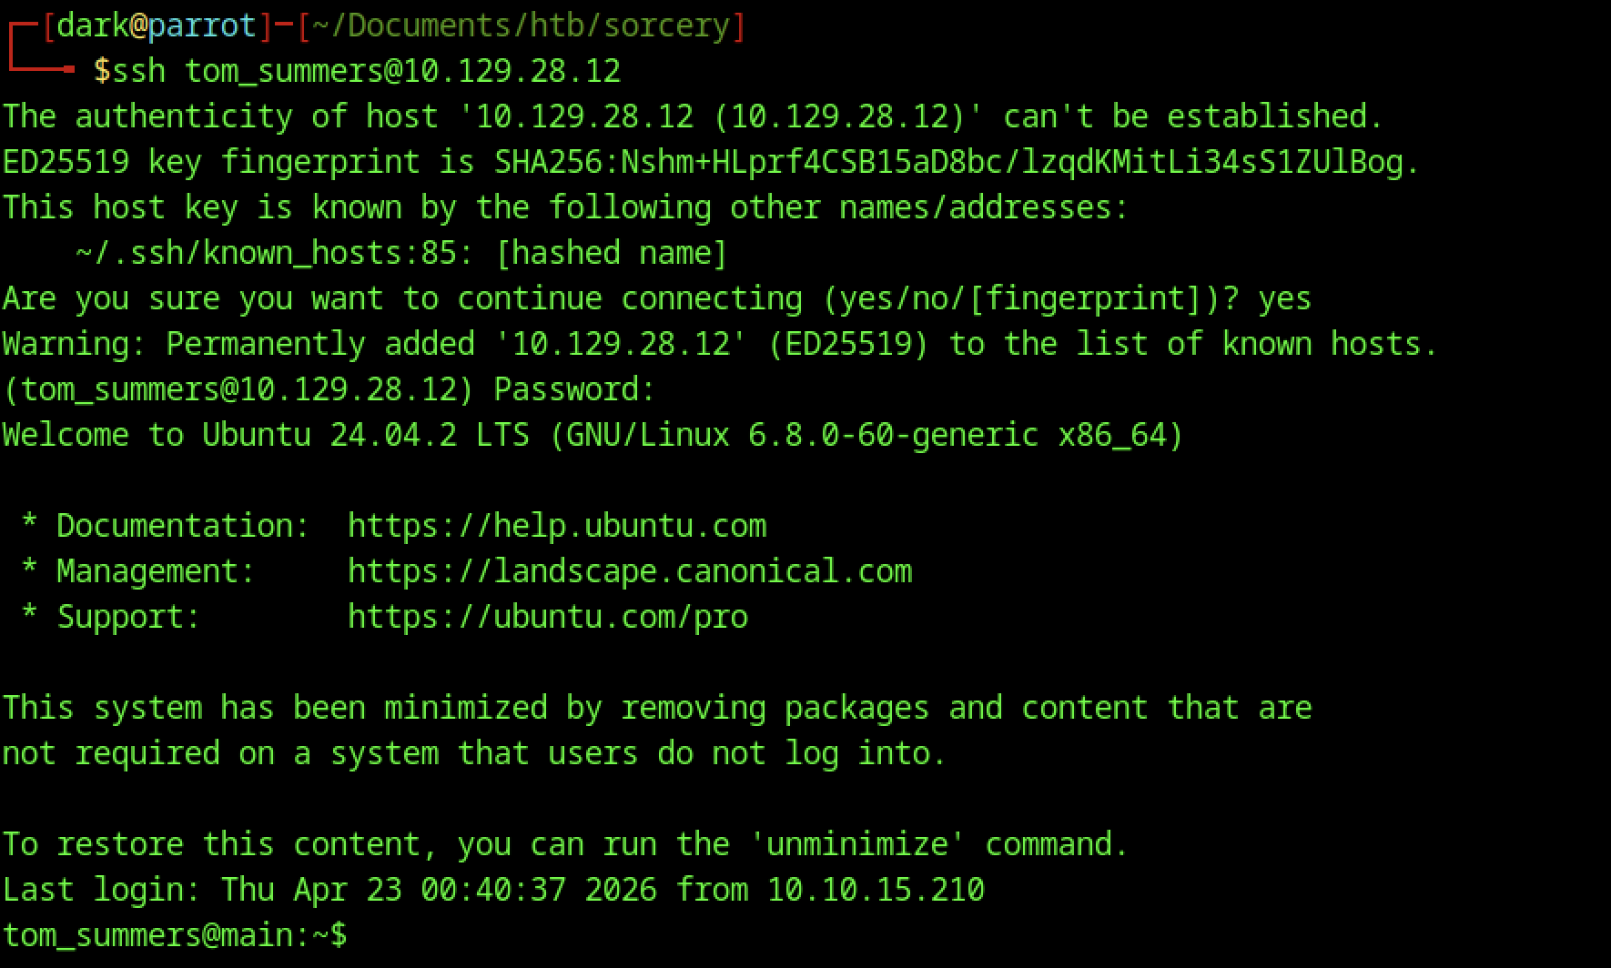Screen dimensions: 1611x968
Task: Click the word 'Documentation:' in the bullet list
Action: point(183,526)
